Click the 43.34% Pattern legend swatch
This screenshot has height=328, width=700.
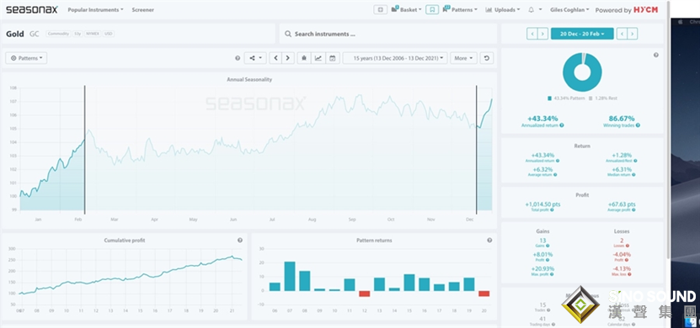tap(549, 98)
